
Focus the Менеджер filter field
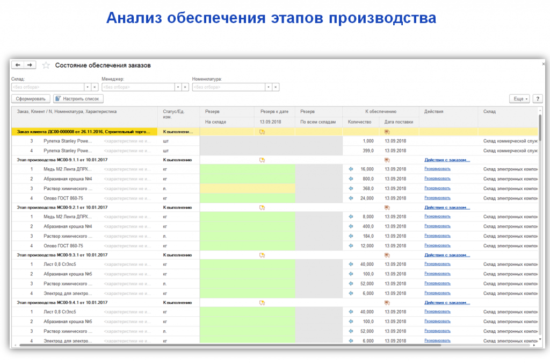[139, 87]
